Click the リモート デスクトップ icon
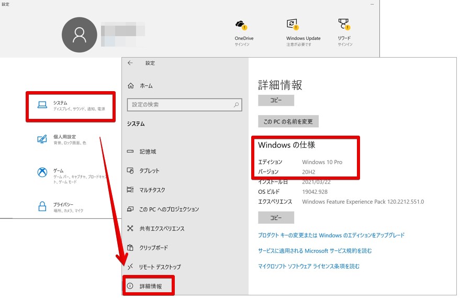Viewport: 460px width, 298px height. point(130,267)
